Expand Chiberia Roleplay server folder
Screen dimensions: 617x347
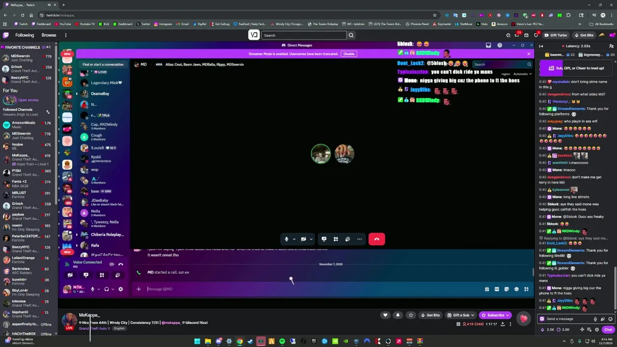tap(103, 235)
